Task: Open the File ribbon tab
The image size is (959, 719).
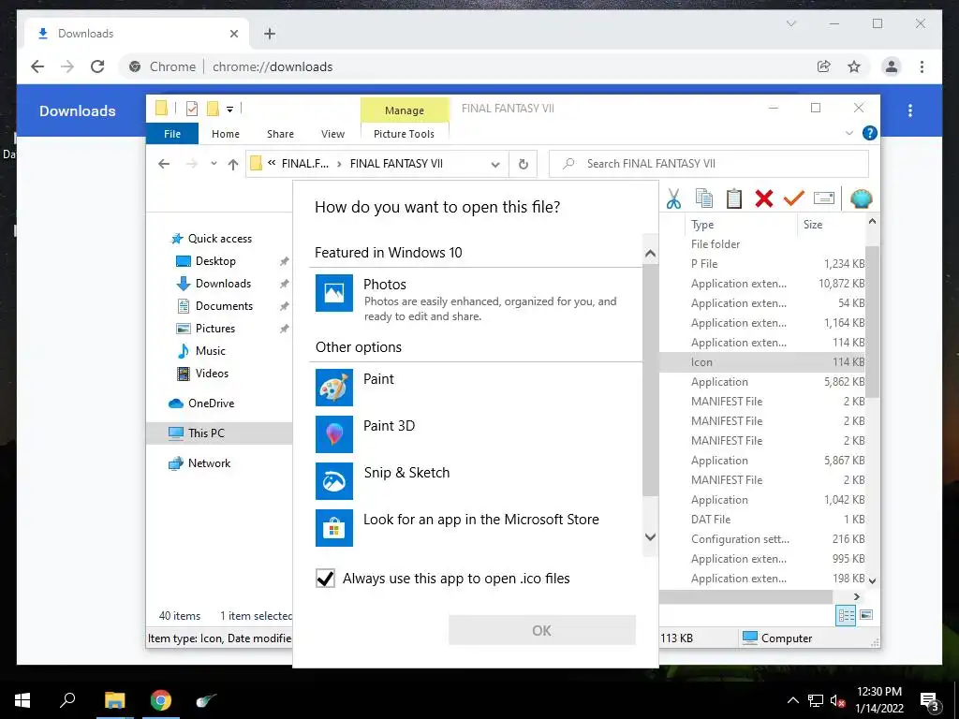Action: click(x=172, y=134)
